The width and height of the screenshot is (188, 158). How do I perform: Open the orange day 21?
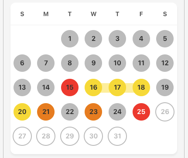46,112
